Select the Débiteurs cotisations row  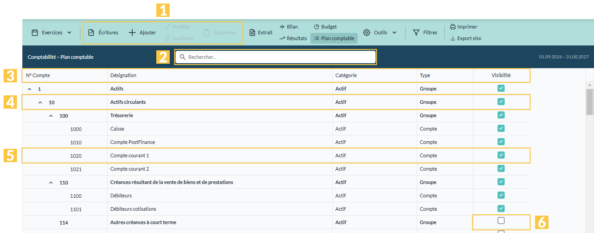pos(276,209)
